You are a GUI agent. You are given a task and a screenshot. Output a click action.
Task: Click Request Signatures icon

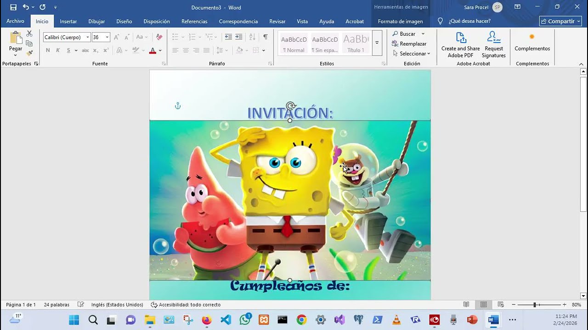(x=493, y=44)
